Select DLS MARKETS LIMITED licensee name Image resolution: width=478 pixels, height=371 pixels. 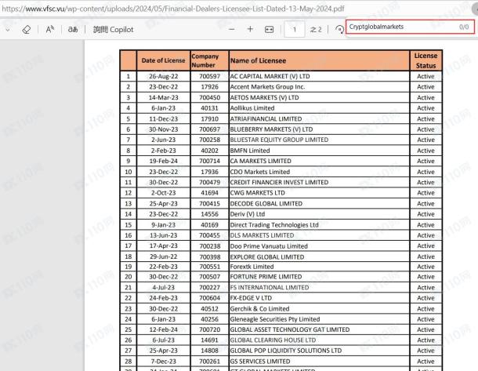tap(263, 235)
